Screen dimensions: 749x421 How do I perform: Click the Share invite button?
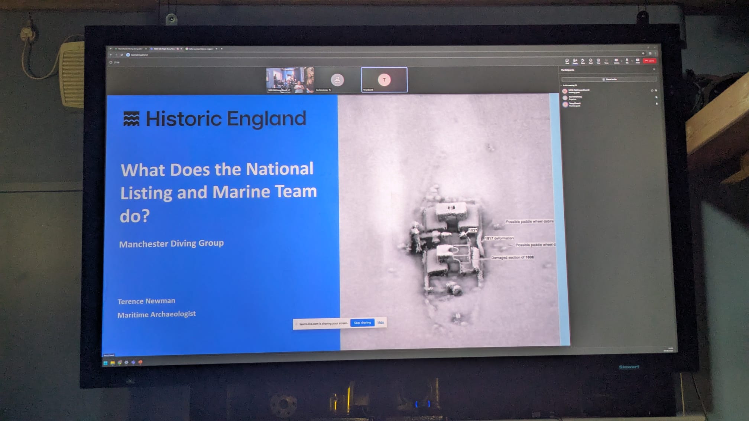[x=609, y=79]
